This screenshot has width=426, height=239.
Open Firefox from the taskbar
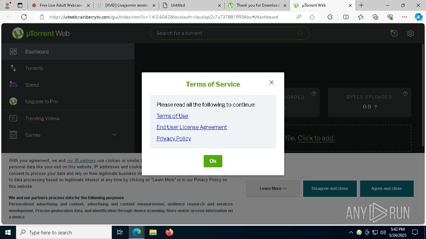point(169,232)
